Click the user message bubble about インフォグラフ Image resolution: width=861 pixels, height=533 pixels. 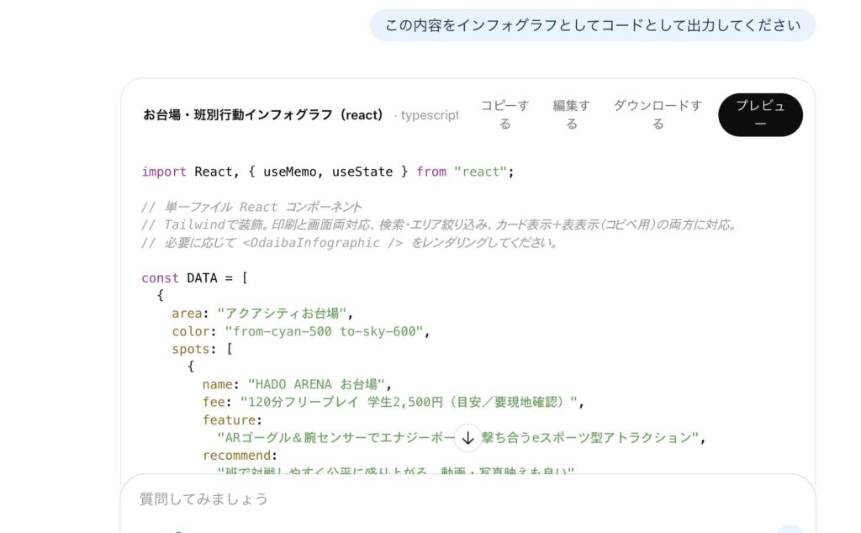point(592,25)
